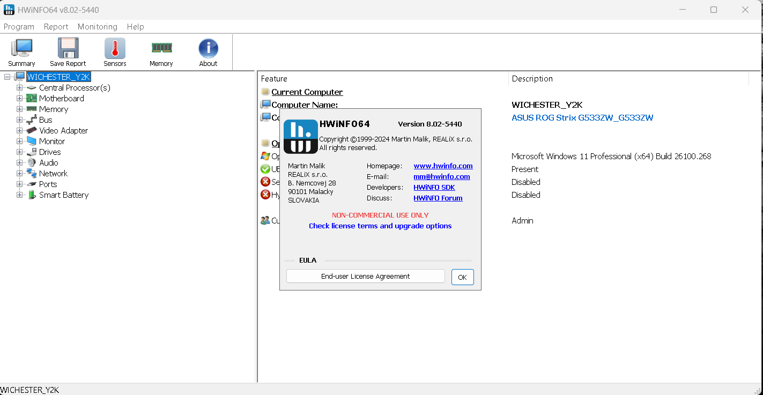Click the Present value in Description column
763x395 pixels.
click(x=525, y=169)
